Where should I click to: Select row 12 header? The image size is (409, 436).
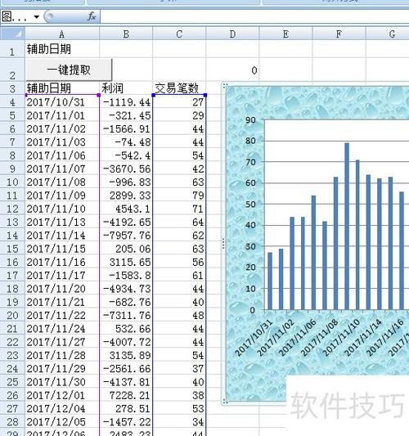(12, 209)
